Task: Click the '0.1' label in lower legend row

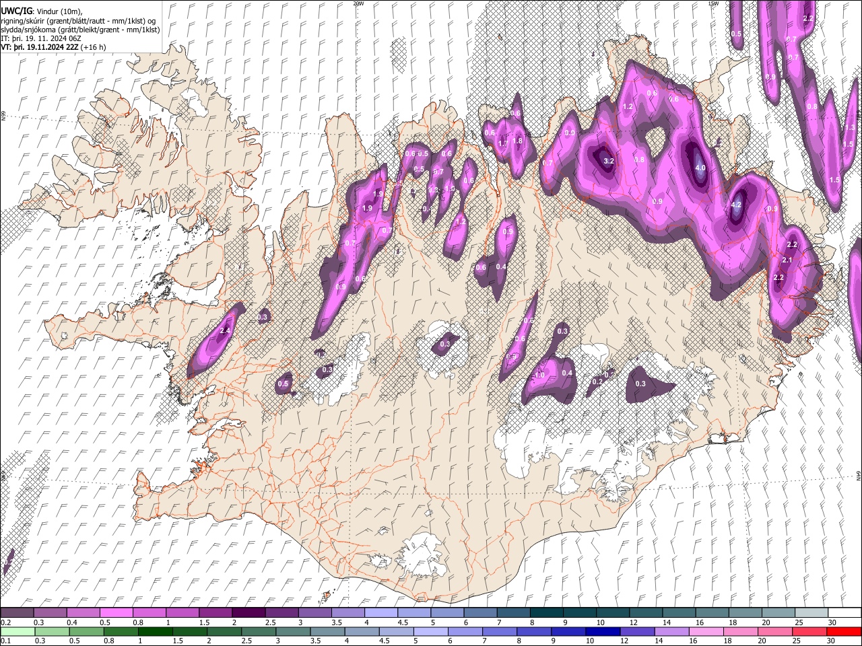Action: [x=5, y=641]
